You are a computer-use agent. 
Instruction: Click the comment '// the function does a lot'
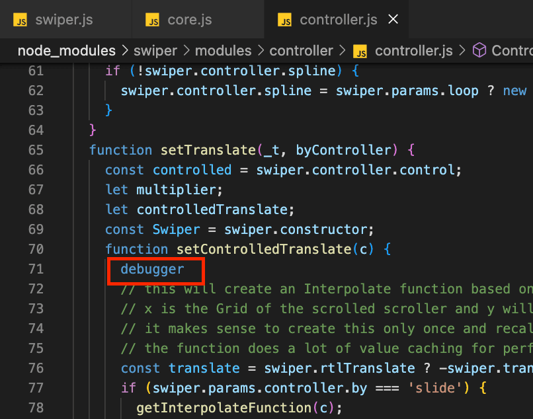(x=327, y=348)
